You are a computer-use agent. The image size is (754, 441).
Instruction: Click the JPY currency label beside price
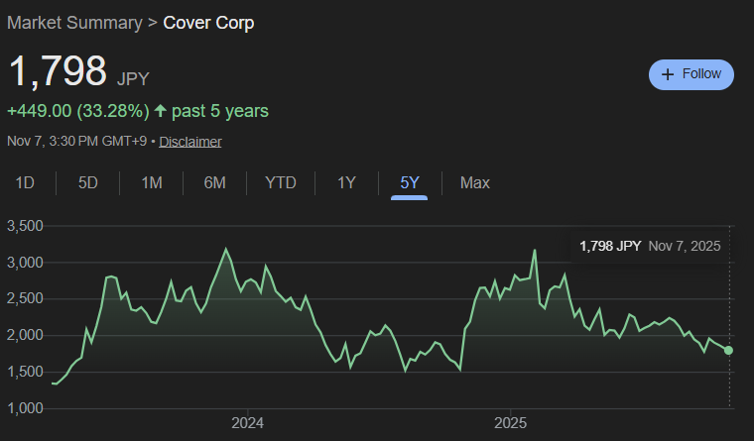pos(133,78)
